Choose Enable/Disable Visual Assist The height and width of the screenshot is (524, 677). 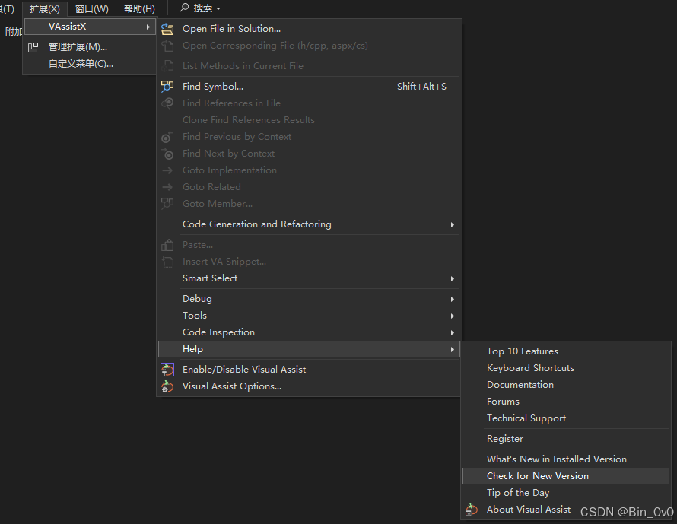(x=309, y=370)
